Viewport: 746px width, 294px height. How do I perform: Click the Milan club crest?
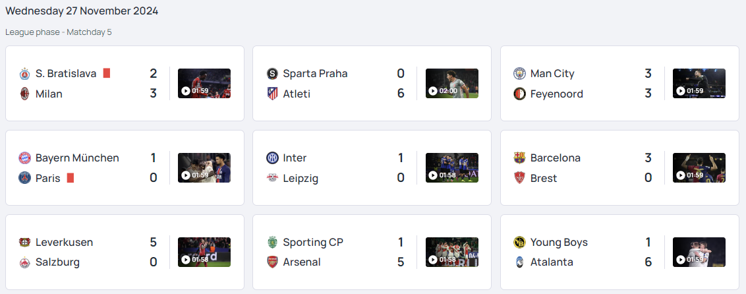click(25, 94)
